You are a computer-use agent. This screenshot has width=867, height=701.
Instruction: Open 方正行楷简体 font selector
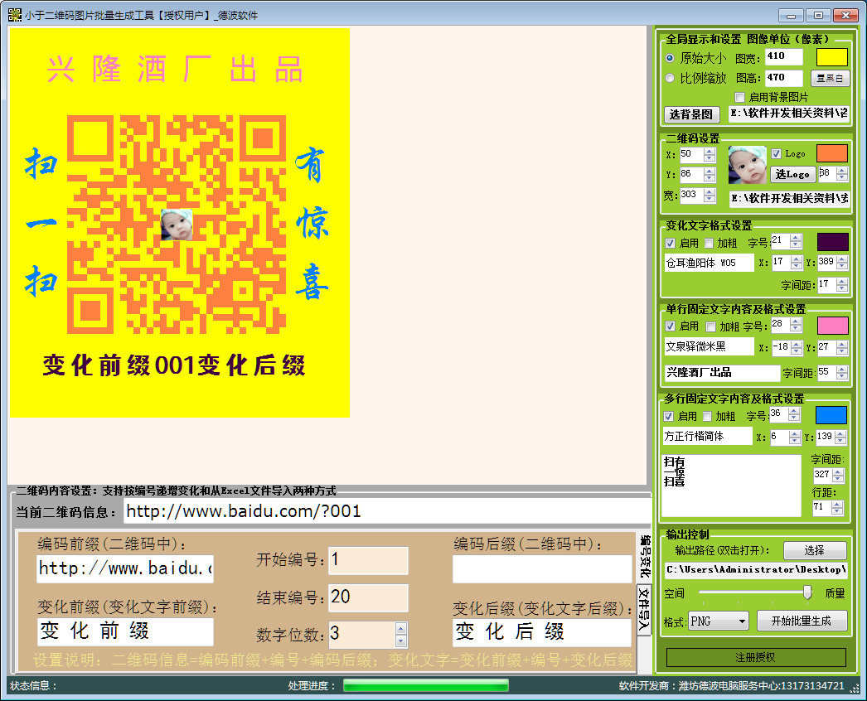[x=707, y=436]
